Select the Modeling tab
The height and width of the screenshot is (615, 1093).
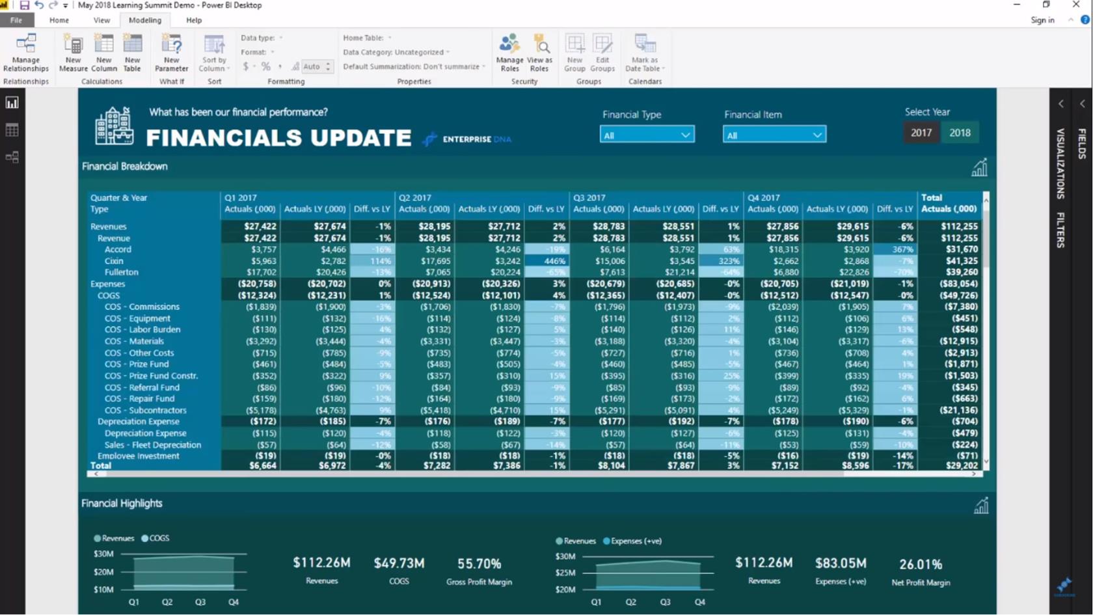[144, 20]
